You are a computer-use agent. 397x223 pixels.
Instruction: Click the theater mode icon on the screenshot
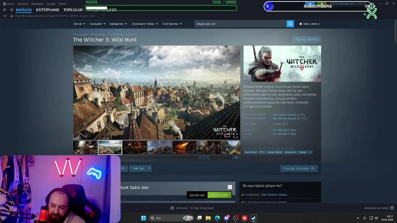click(227, 135)
